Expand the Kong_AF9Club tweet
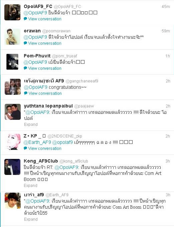This screenshot has height=227, width=174. (31, 186)
